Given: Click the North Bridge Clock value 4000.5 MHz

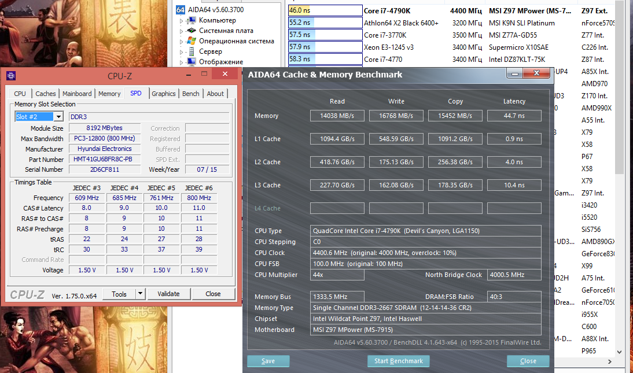Looking at the screenshot, I should tap(514, 275).
